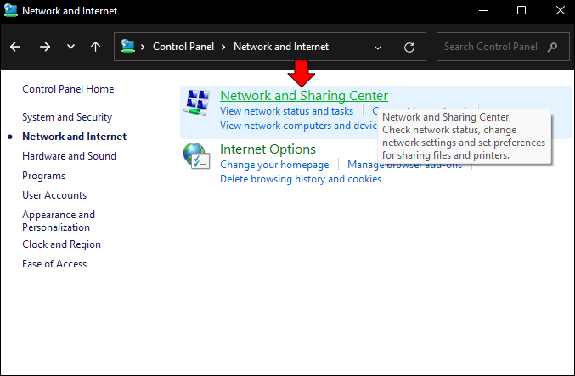
Task: Refresh the Network and Internet view
Action: point(409,47)
